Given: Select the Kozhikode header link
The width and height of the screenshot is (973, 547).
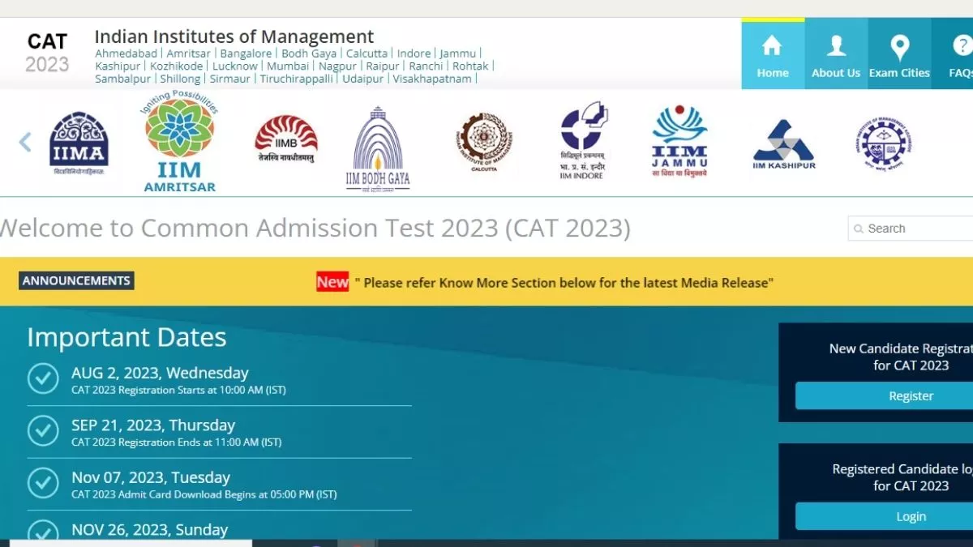Looking at the screenshot, I should 177,66.
